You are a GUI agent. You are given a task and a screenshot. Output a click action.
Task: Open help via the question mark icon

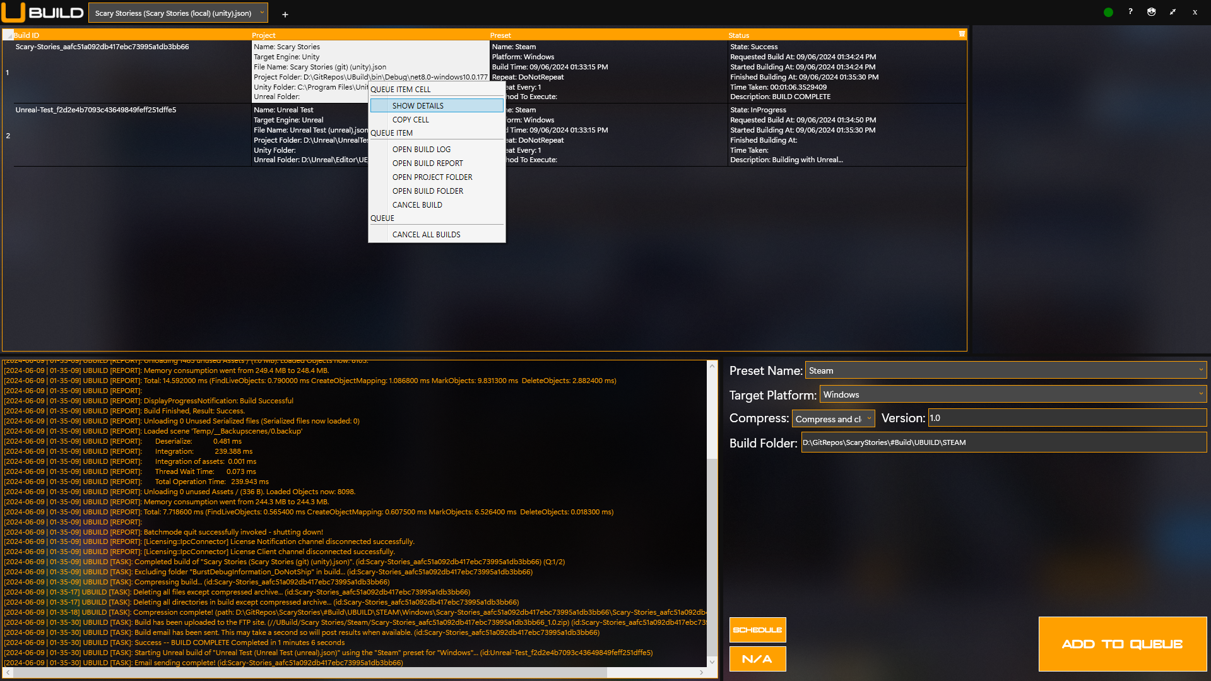click(x=1130, y=11)
